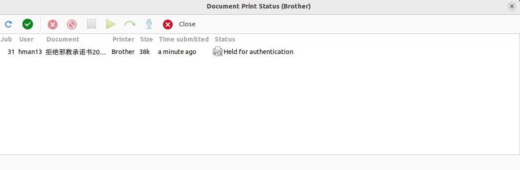Sort by Printer column header
520x170 pixels.
pyautogui.click(x=123, y=39)
